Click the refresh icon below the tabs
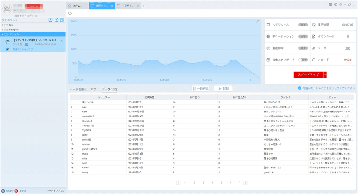The height and width of the screenshot is (194, 358). point(70,13)
